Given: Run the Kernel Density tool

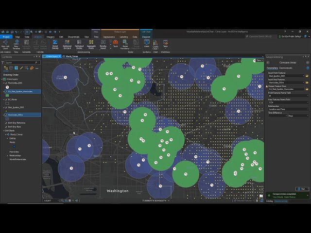Looking at the screenshot, I should pos(55,44).
